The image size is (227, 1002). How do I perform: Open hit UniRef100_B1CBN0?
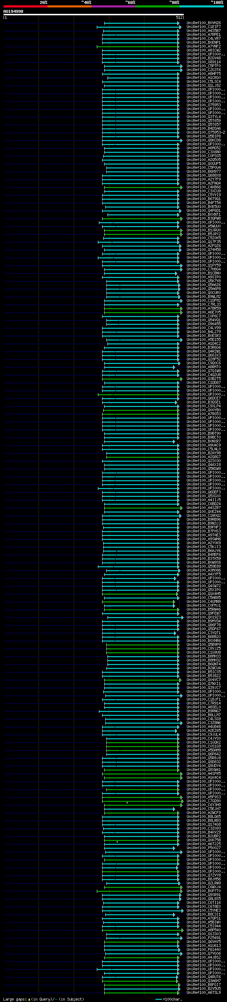[204, 273]
